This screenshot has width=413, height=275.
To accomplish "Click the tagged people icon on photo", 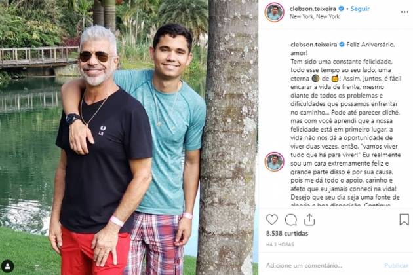I will 8,266.
